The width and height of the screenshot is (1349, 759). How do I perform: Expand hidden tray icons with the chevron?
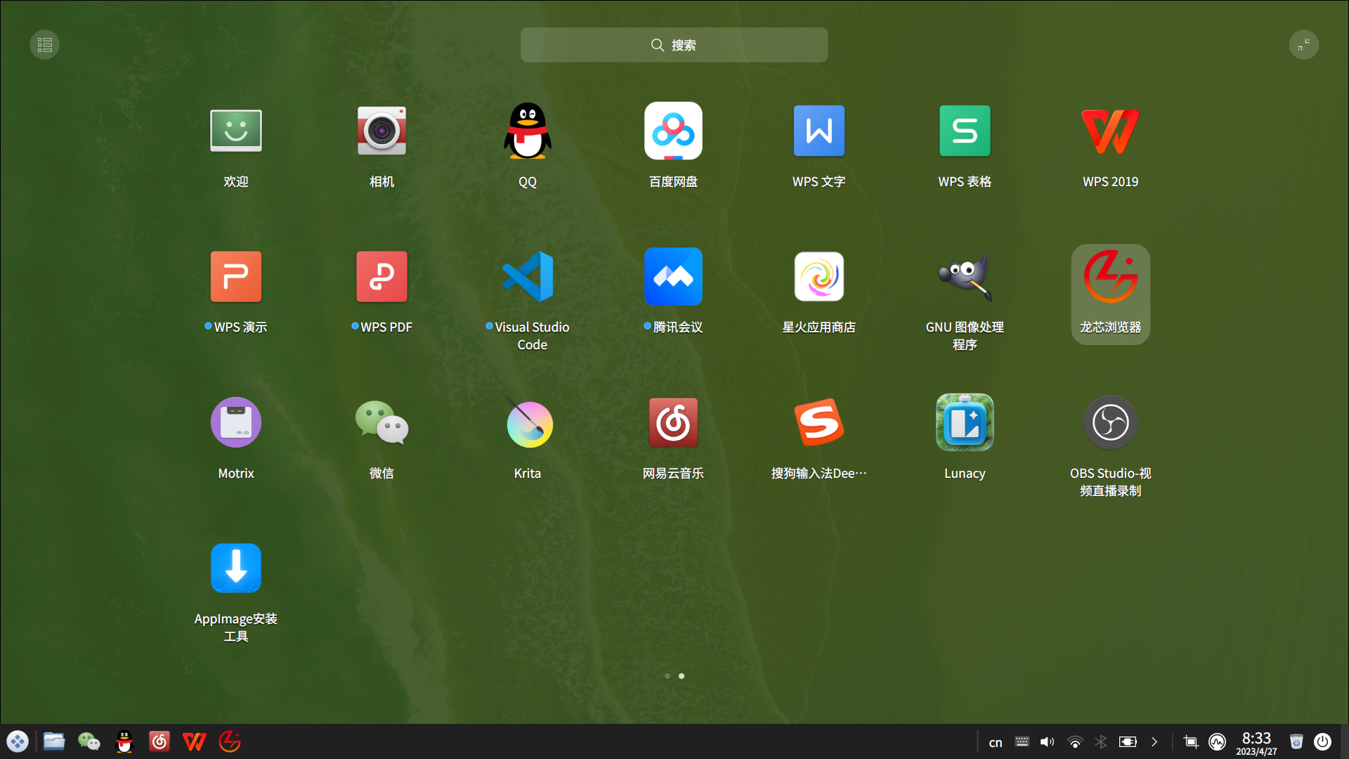click(1154, 741)
